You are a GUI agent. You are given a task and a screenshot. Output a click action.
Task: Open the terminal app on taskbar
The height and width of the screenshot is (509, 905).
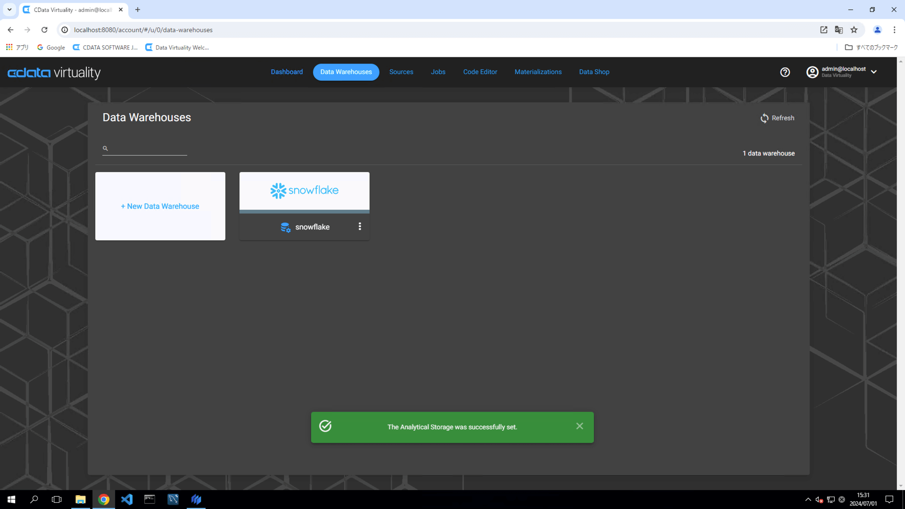(x=150, y=499)
